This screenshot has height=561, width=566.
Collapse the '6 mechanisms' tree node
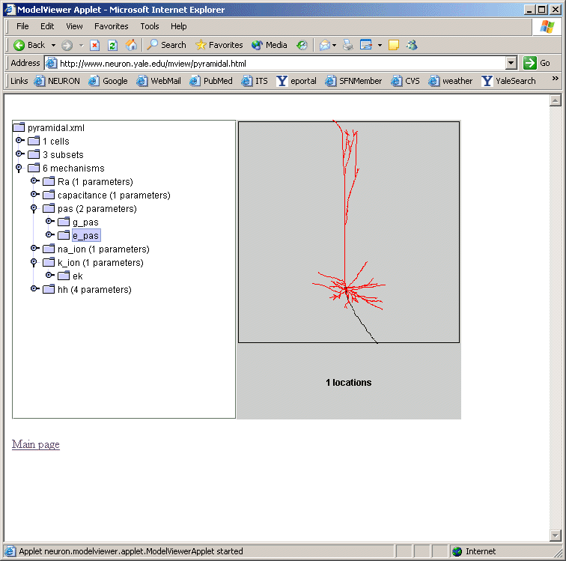click(20, 169)
